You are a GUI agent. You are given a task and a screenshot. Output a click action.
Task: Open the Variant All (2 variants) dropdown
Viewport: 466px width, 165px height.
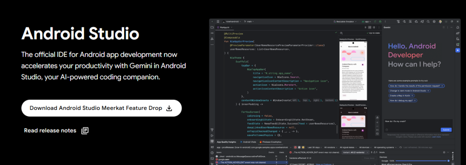point(355,152)
